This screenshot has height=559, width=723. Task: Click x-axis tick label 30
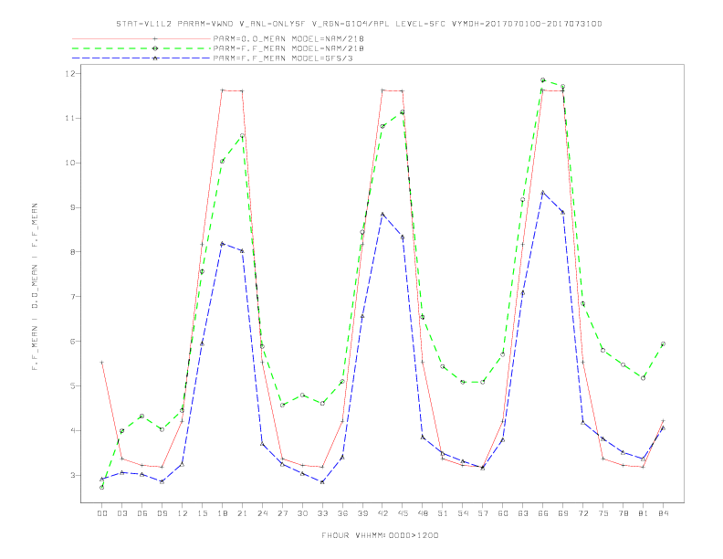[302, 513]
